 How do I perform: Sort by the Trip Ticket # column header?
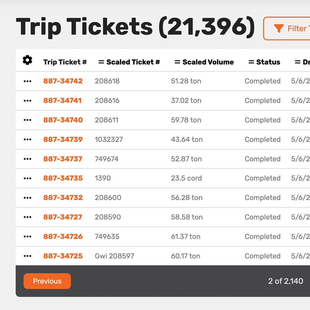[65, 62]
